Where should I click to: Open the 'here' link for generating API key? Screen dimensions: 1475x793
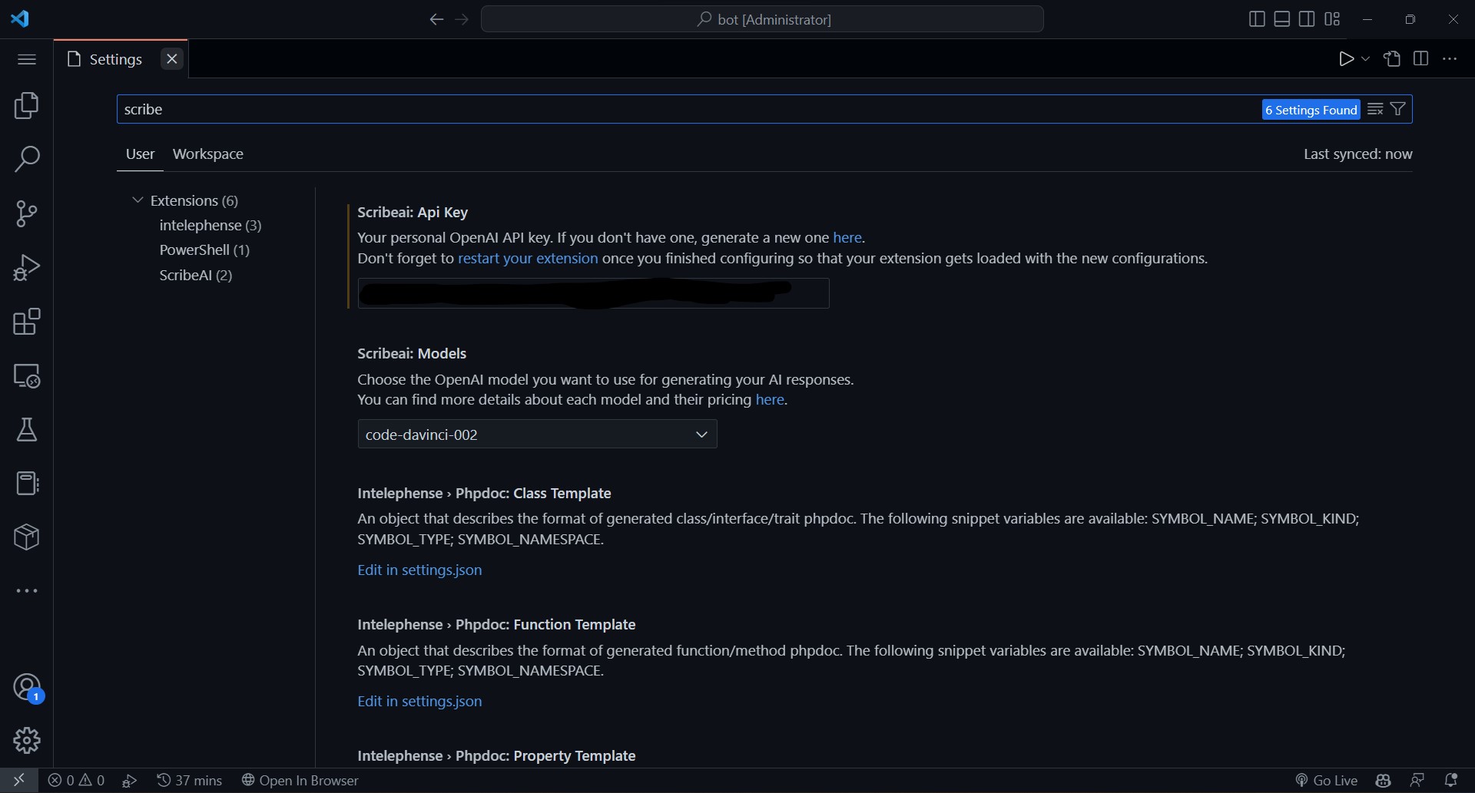pyautogui.click(x=847, y=238)
